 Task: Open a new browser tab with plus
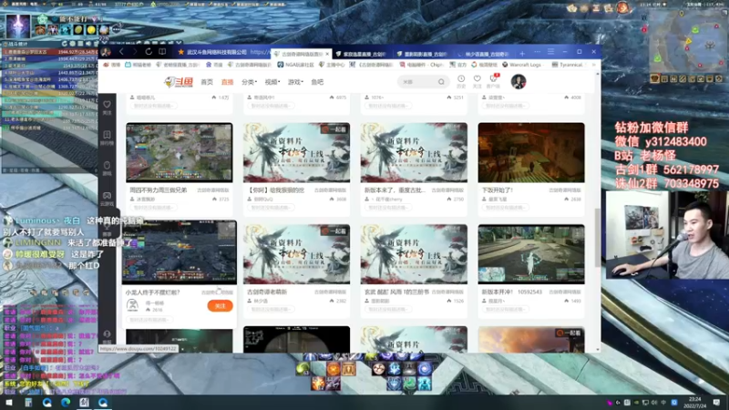pyautogui.click(x=522, y=54)
